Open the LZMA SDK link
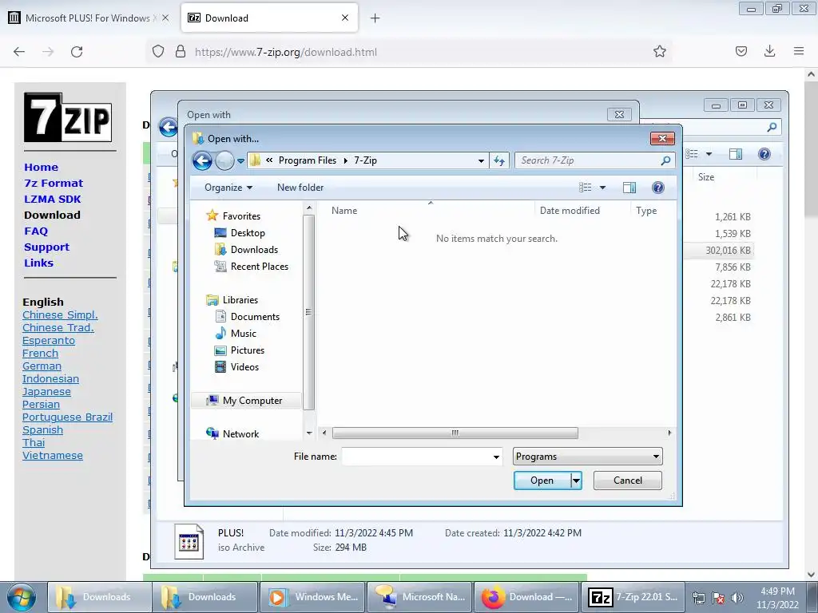 click(x=52, y=199)
